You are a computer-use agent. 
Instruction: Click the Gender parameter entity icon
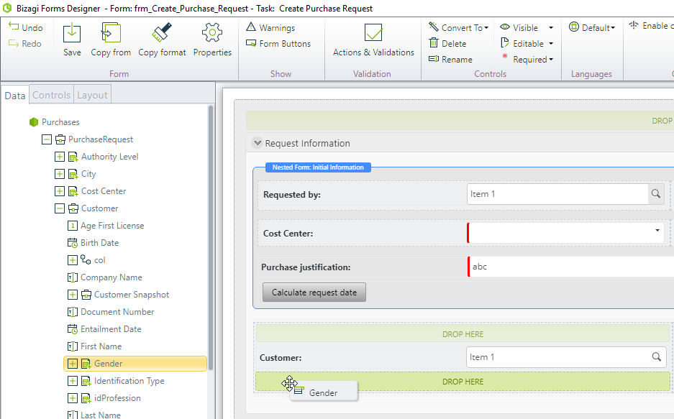point(86,364)
